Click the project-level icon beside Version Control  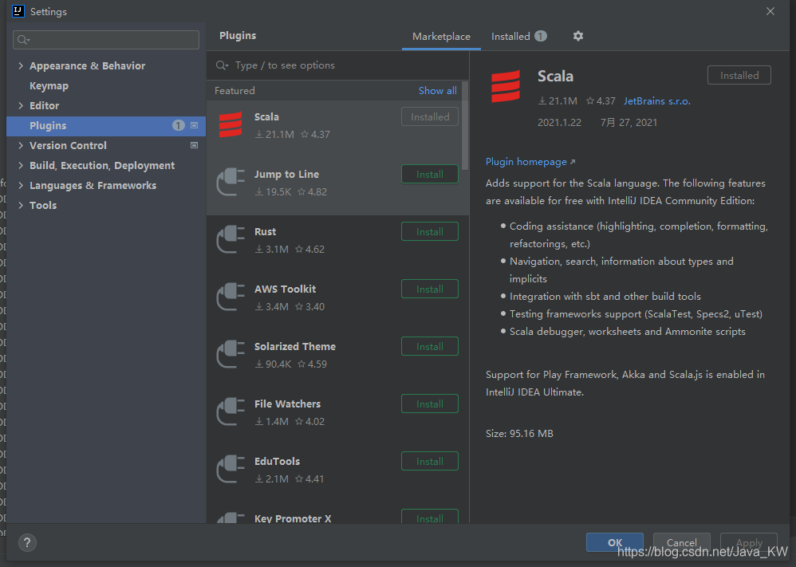tap(194, 145)
